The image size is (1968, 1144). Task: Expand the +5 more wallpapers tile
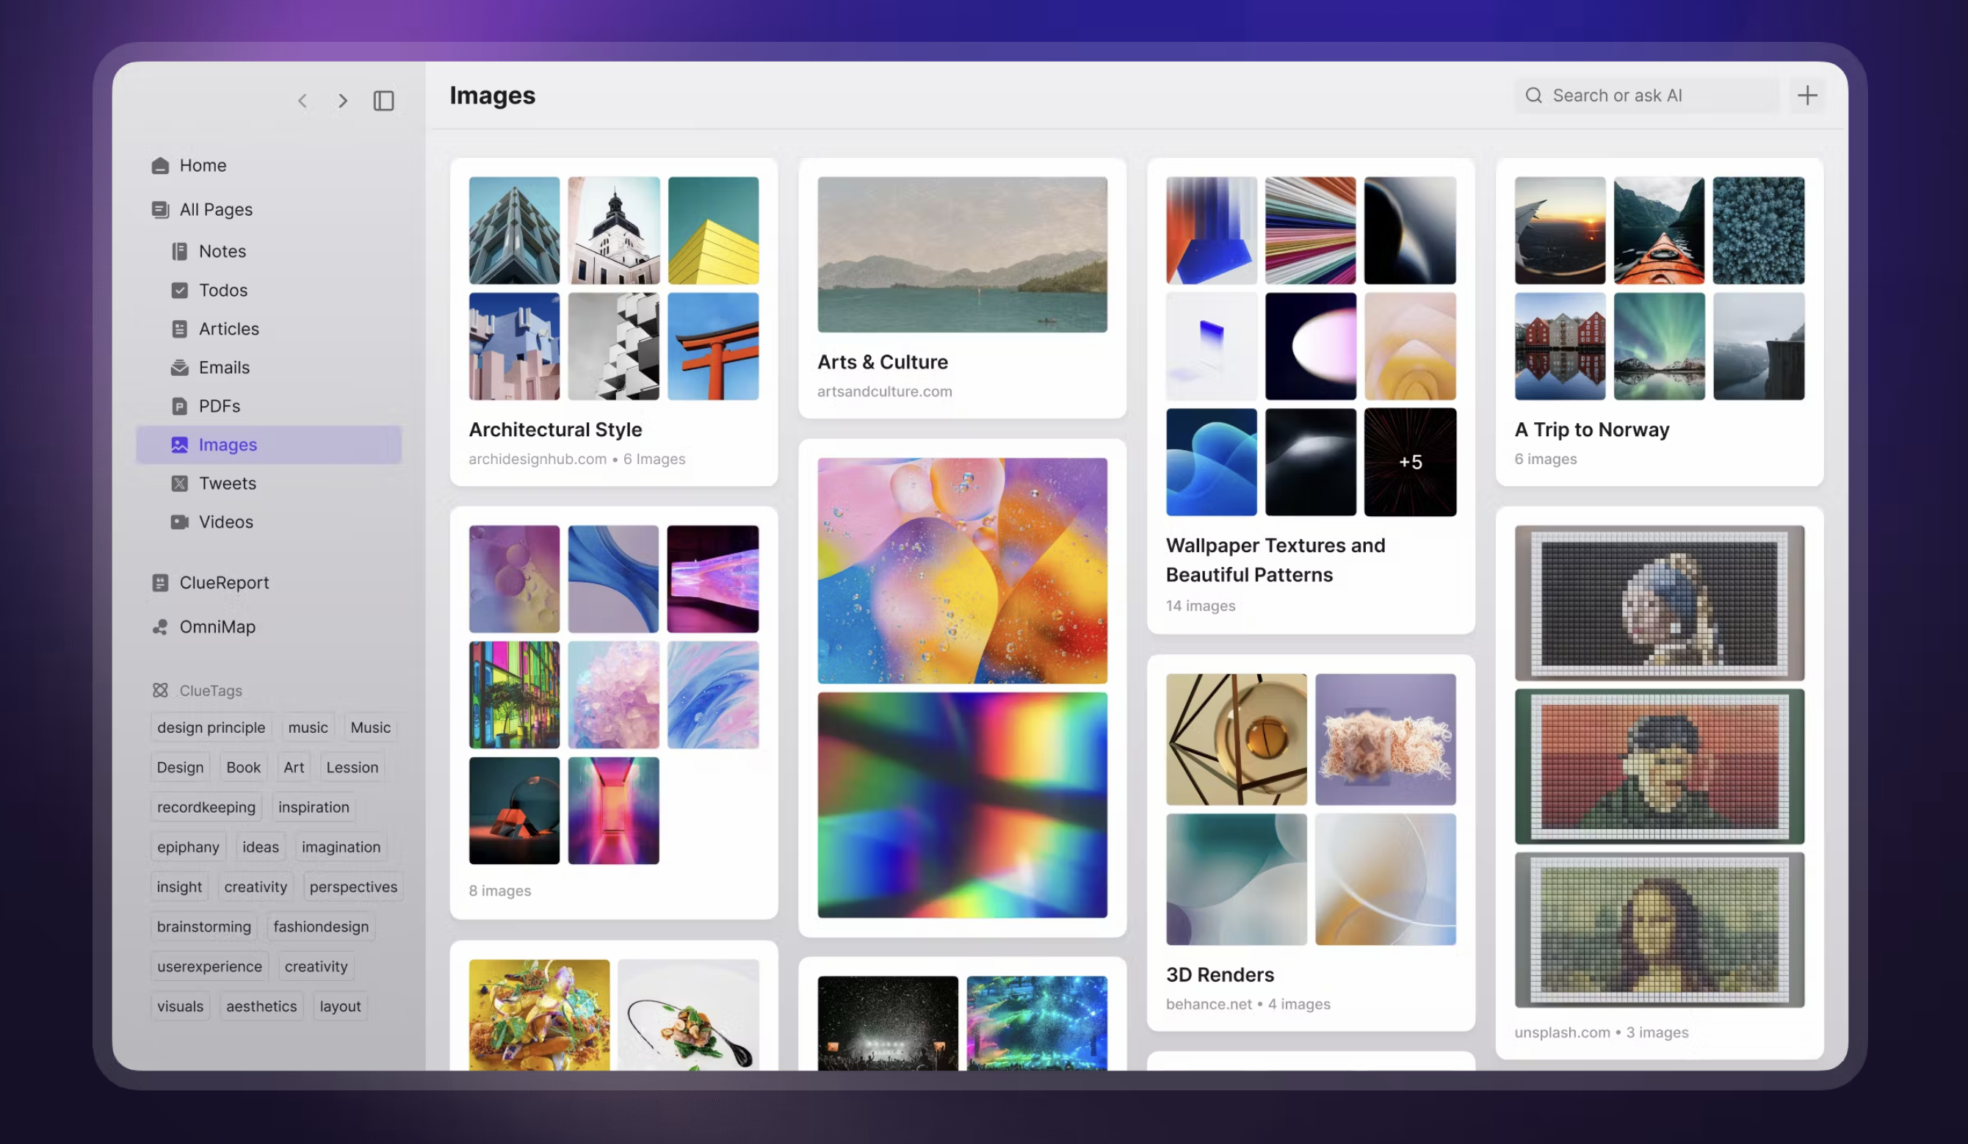point(1410,463)
